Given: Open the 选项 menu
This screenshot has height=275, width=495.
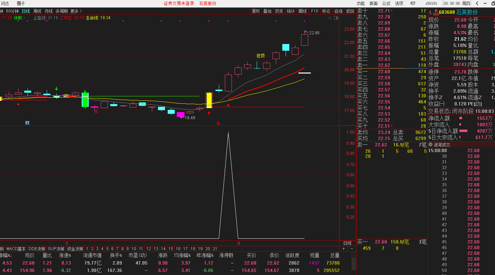Looking at the screenshot, I should (x=399, y=3).
